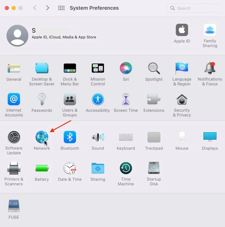Open Screen Time settings
This screenshot has height=227, width=225.
(x=126, y=99)
